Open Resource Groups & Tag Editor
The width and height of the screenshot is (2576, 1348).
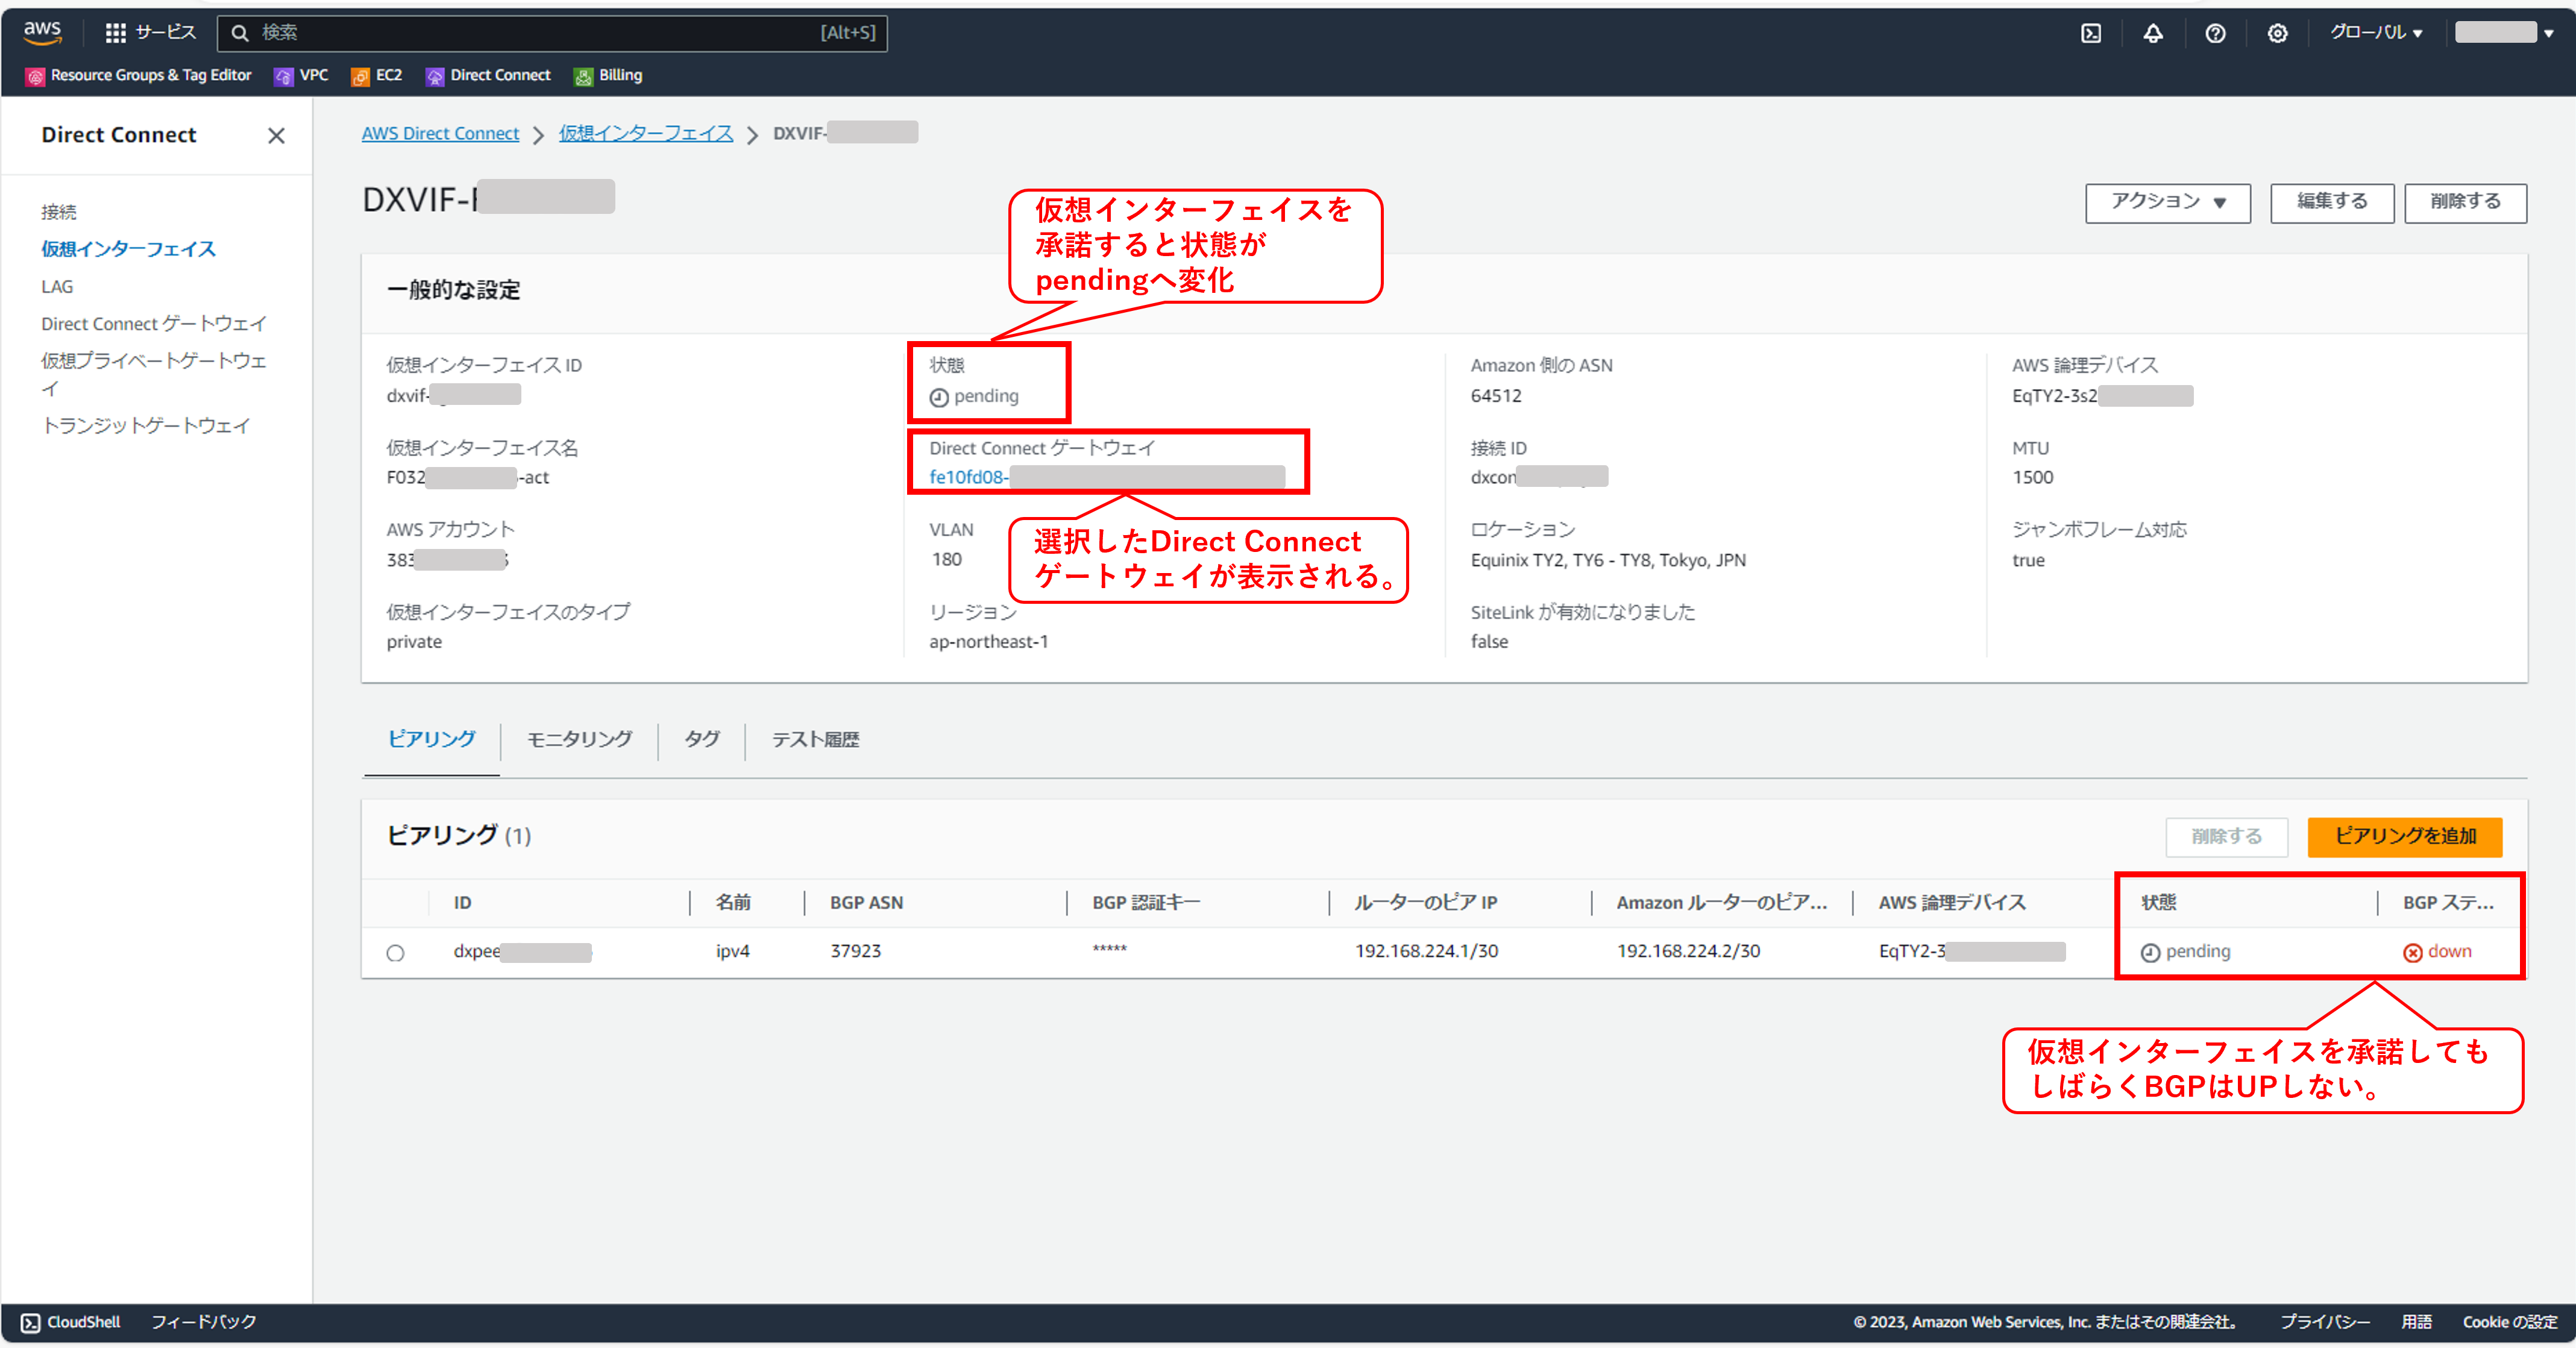138,75
